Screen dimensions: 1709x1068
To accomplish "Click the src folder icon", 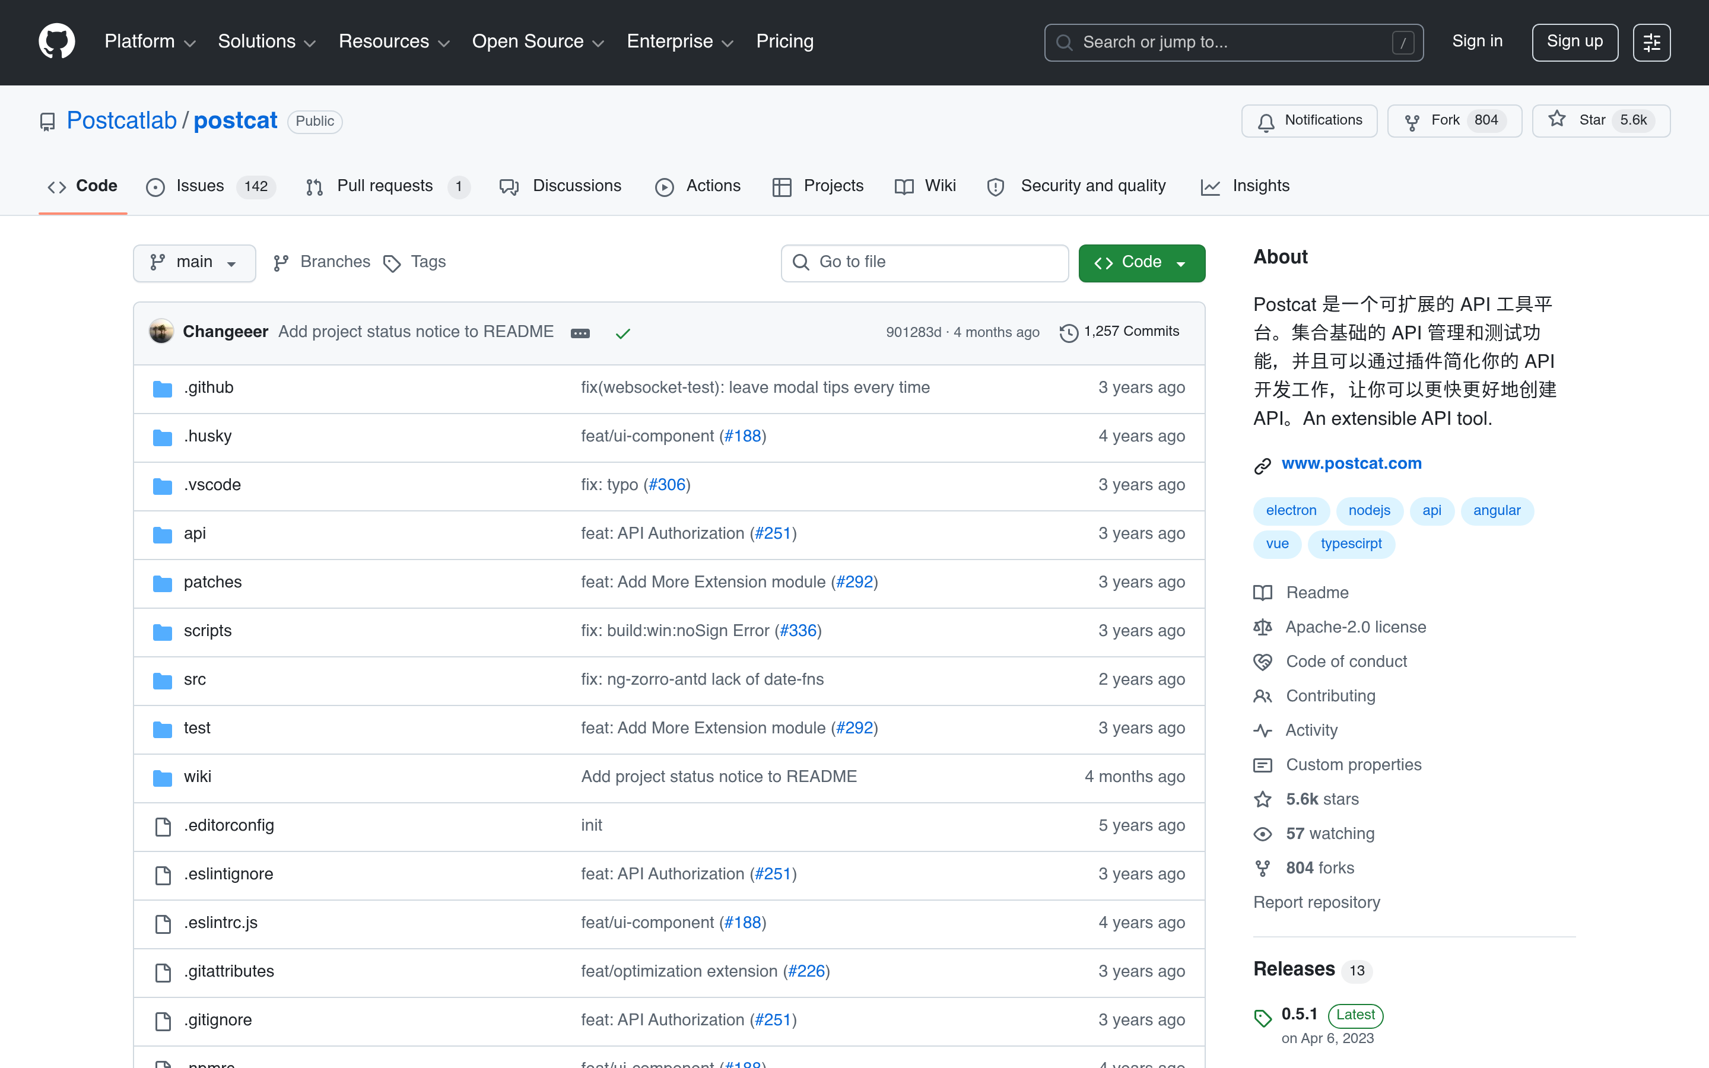I will 163,680.
